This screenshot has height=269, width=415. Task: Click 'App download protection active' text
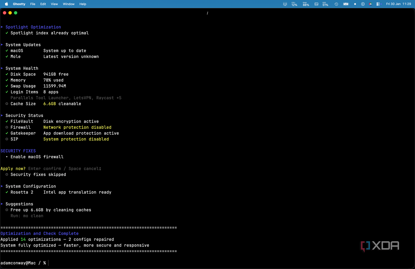81,133
